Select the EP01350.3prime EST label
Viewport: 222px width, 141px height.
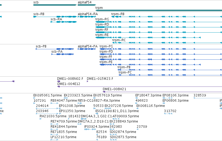[72, 111]
